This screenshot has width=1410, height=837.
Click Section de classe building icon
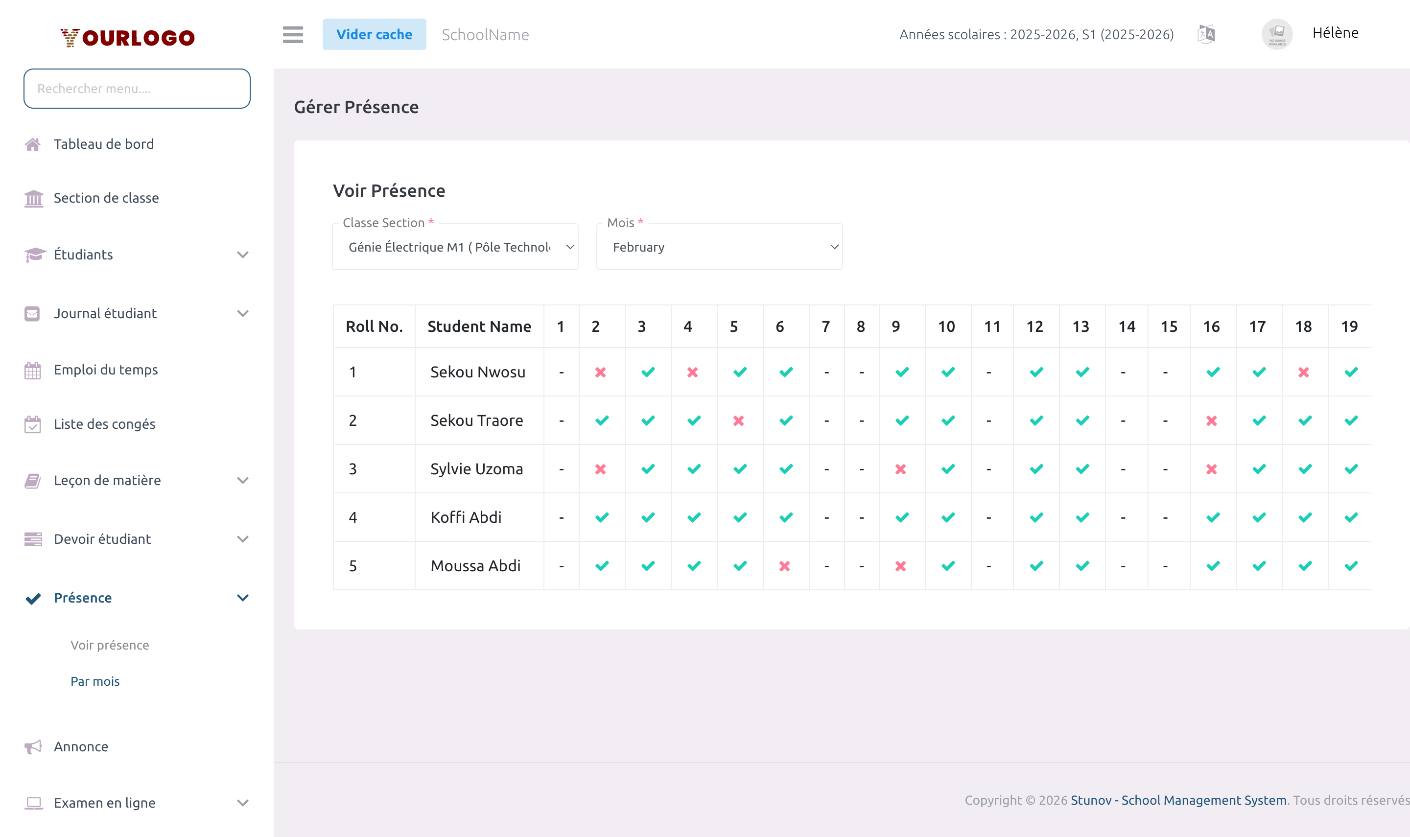(33, 199)
